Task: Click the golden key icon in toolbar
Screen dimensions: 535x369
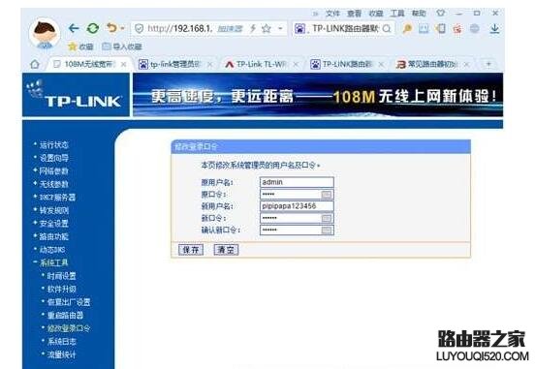Action: coord(407,29)
